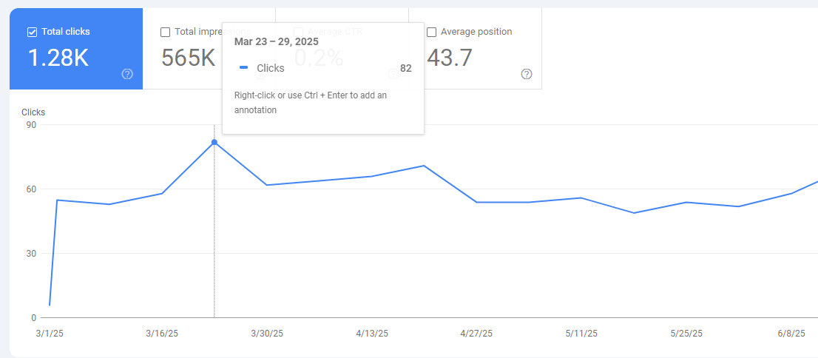Select the 1.28K total clicks value
Image resolution: width=818 pixels, height=358 pixels.
[58, 58]
